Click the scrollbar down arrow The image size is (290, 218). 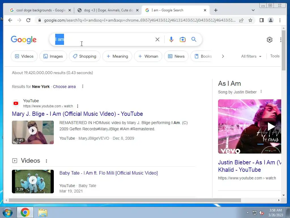283,195
